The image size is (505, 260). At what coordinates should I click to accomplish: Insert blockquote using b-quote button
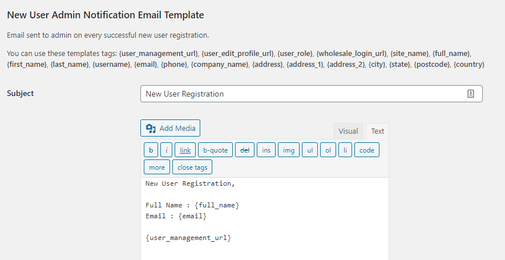coord(216,150)
